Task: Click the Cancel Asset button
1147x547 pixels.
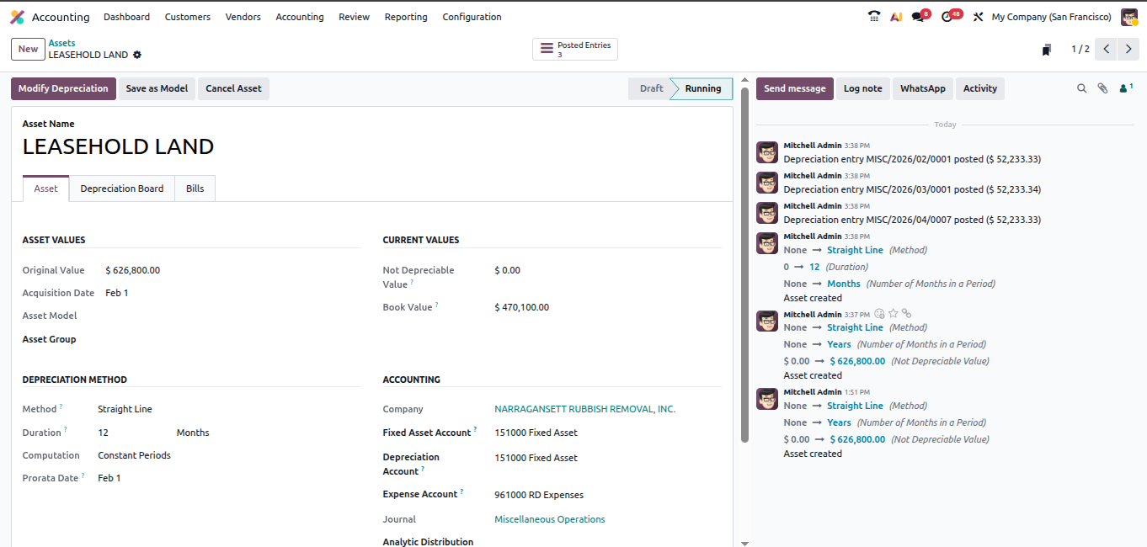Action: tap(233, 88)
